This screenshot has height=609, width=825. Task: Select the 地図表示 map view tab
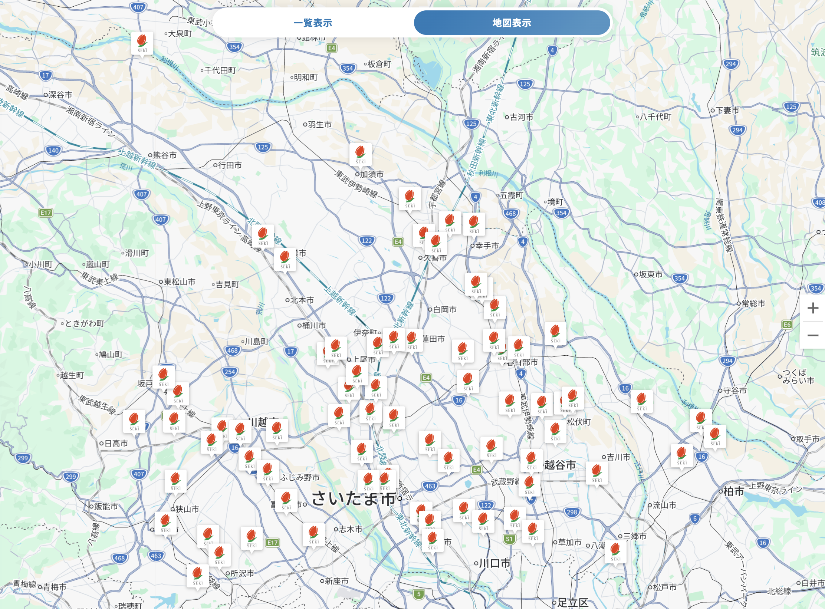[512, 23]
